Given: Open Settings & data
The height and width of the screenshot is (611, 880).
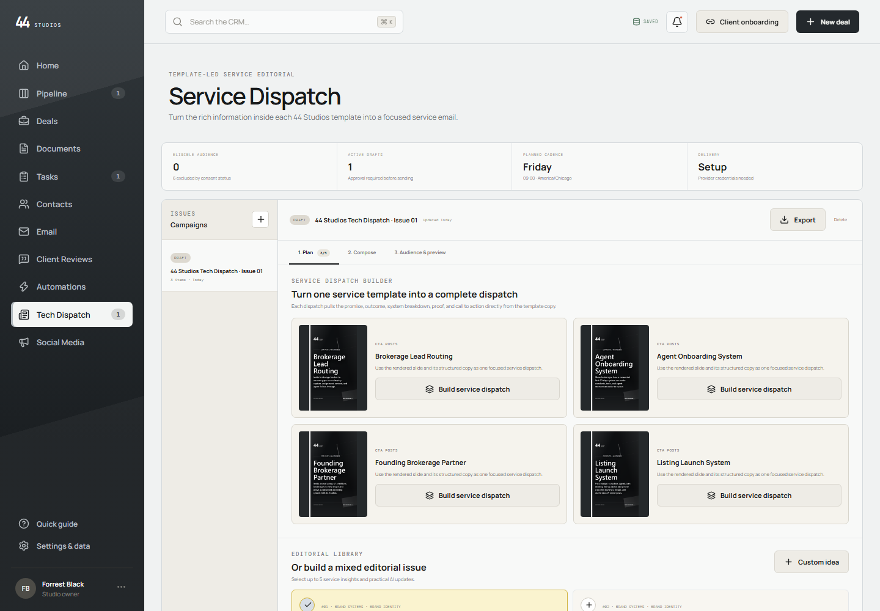Looking at the screenshot, I should (x=71, y=546).
